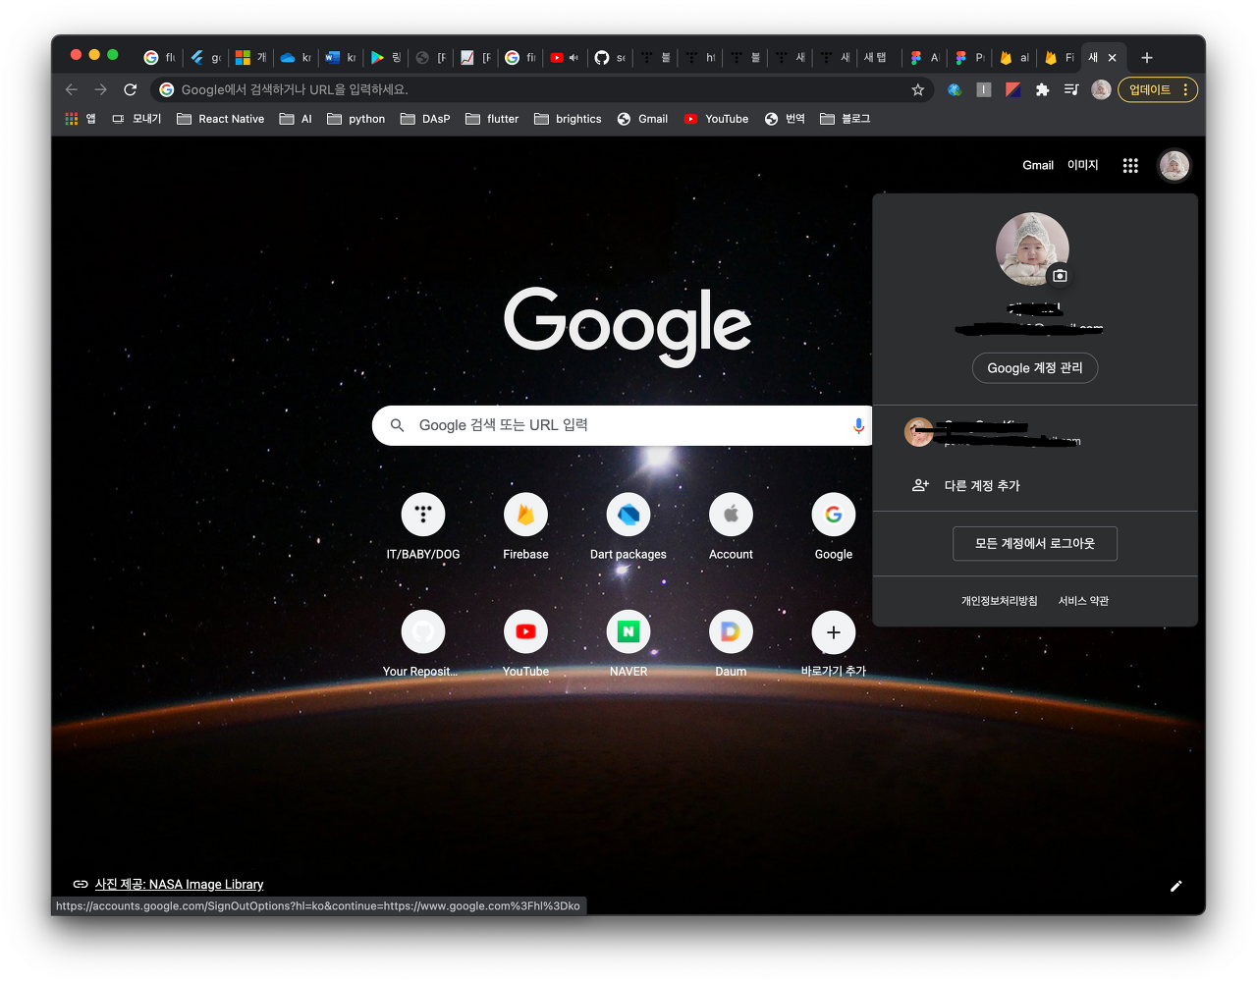Open the Chrome profile avatar in toolbar
This screenshot has height=983, width=1257.
1101,89
